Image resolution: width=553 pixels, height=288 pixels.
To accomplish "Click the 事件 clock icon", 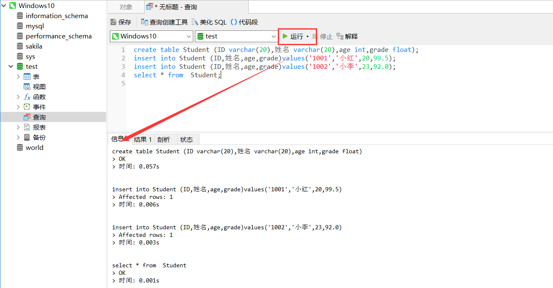I will click(27, 107).
